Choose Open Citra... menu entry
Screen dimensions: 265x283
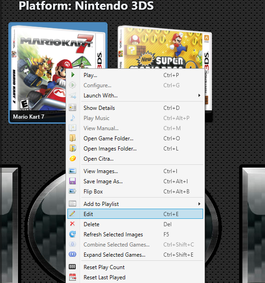(135, 159)
